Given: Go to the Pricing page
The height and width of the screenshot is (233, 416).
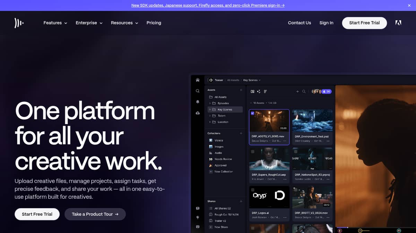Looking at the screenshot, I should click(x=154, y=23).
